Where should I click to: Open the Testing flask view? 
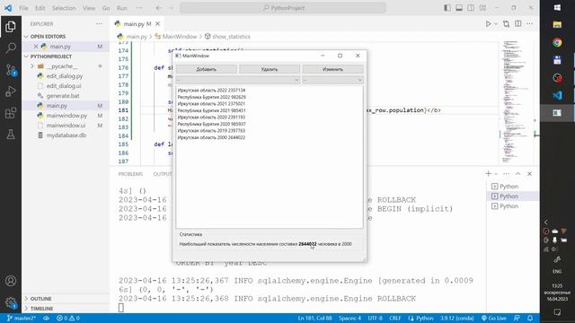[11, 135]
